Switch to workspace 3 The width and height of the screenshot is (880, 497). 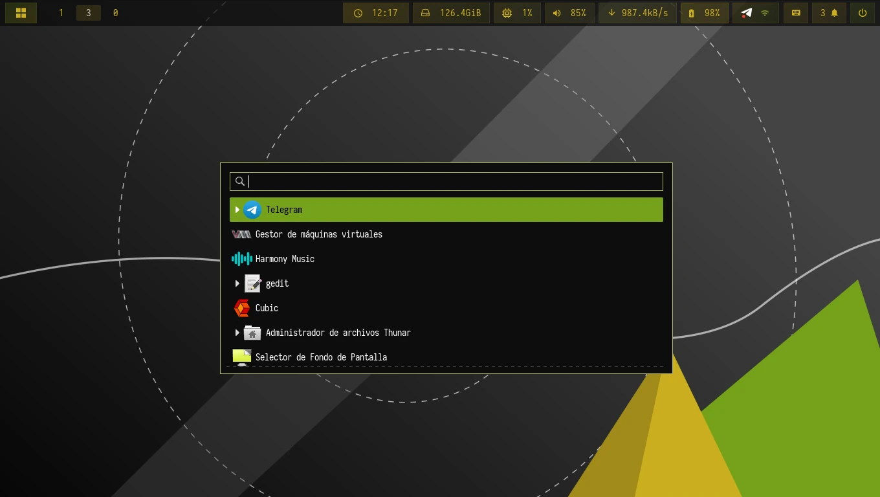[x=89, y=13]
